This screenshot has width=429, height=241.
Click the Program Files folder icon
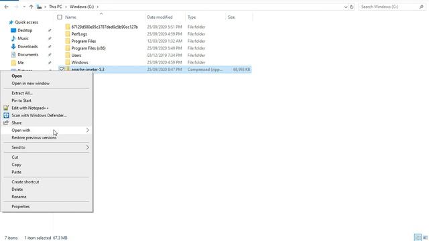[x=68, y=41]
